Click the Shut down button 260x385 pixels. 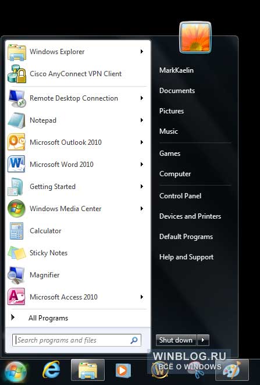point(176,340)
